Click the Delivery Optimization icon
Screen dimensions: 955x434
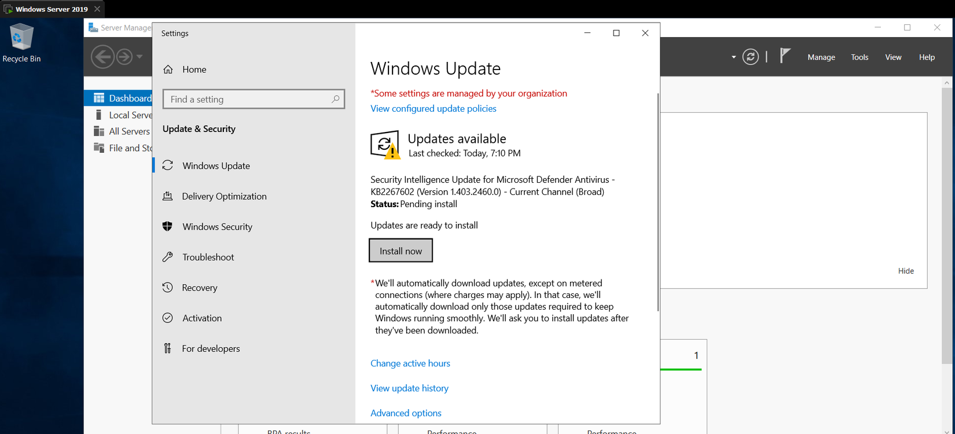168,196
